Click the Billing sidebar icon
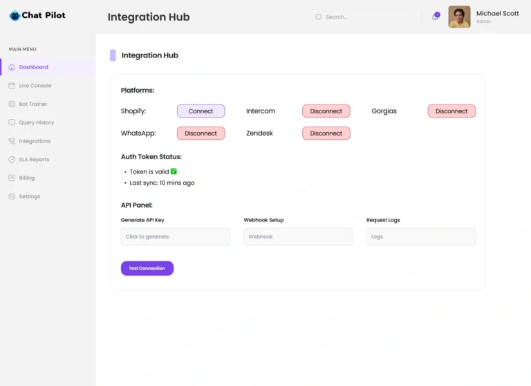The width and height of the screenshot is (531, 386). click(12, 178)
